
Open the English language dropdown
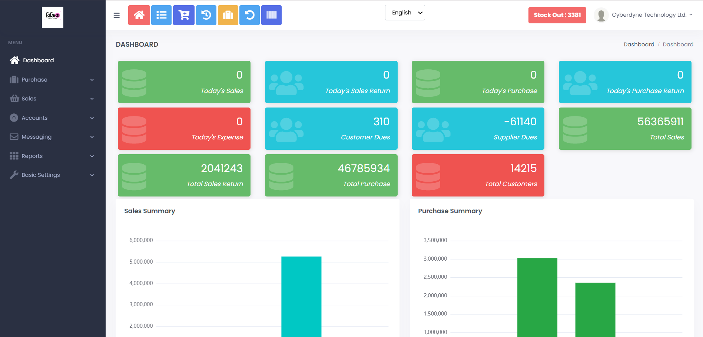405,13
